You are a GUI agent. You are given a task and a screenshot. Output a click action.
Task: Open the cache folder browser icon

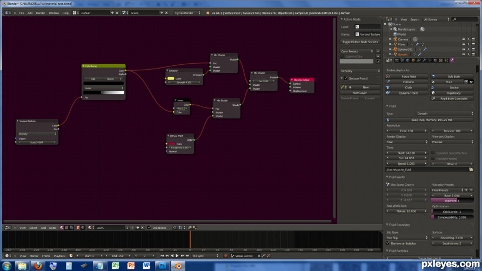click(471, 170)
